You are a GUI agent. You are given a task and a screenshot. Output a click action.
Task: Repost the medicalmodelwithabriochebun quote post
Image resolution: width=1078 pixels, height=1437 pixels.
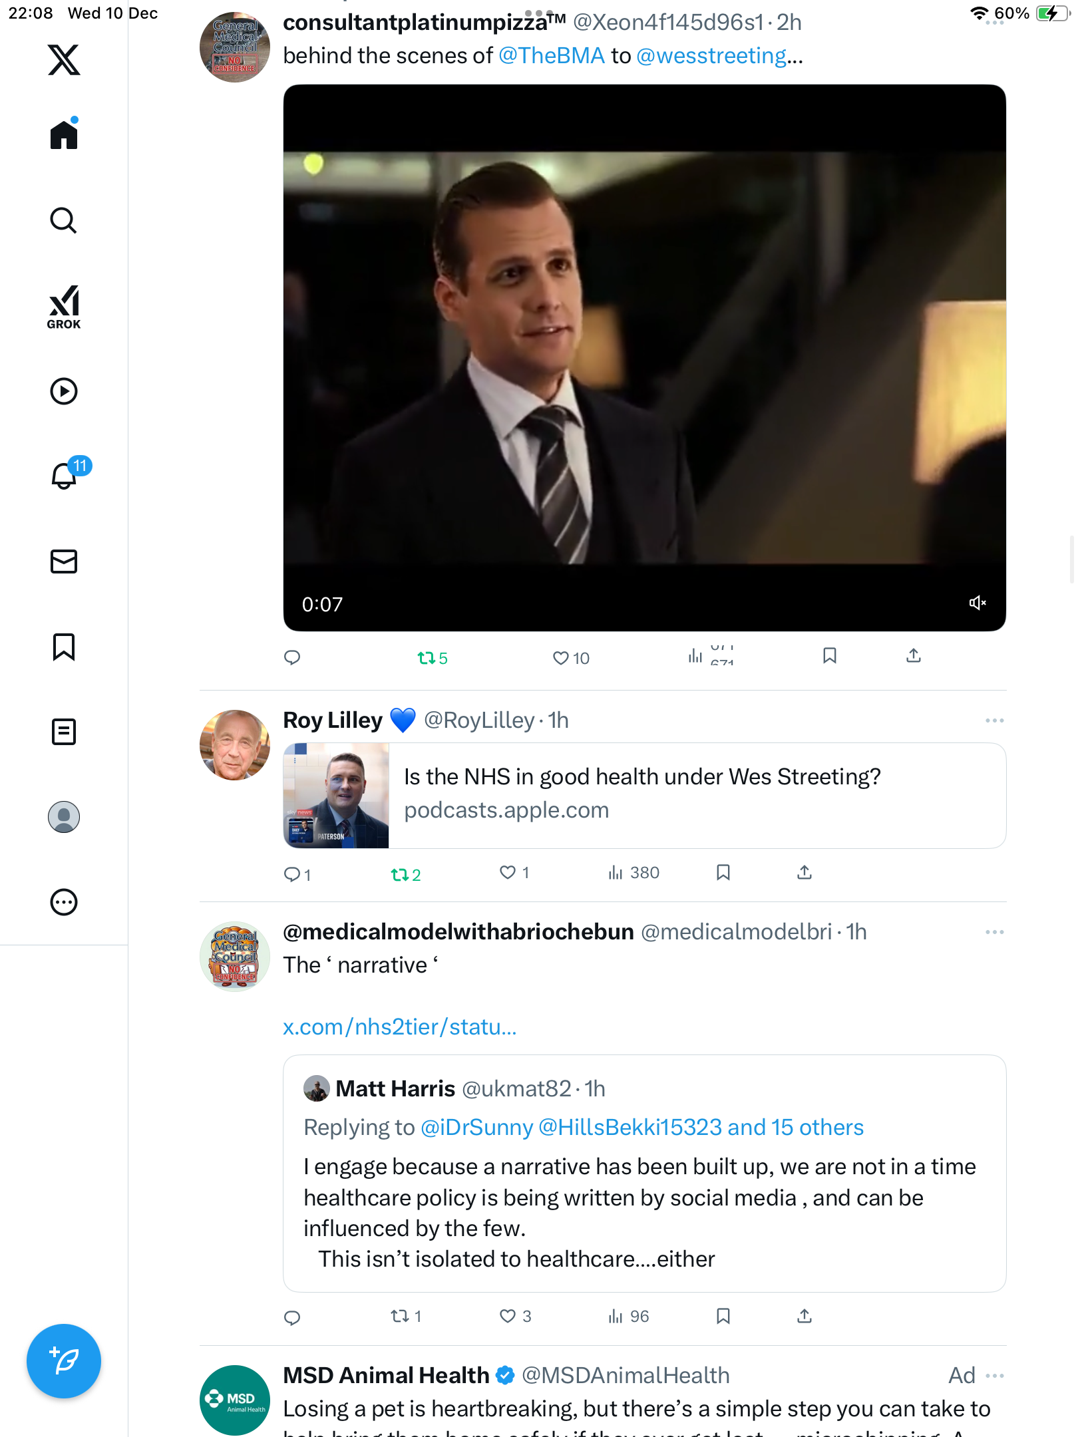click(x=400, y=1316)
